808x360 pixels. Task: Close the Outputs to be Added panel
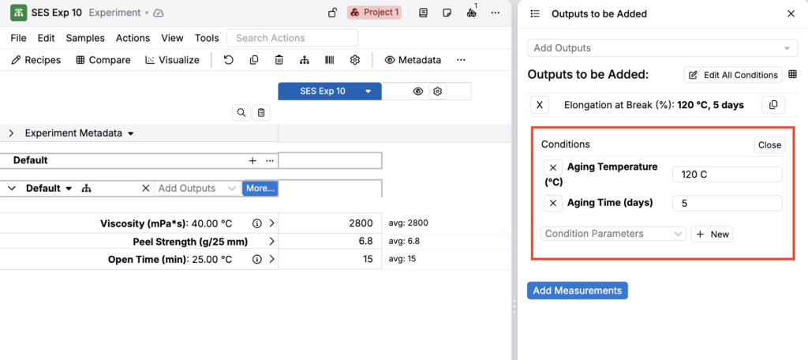click(x=791, y=14)
